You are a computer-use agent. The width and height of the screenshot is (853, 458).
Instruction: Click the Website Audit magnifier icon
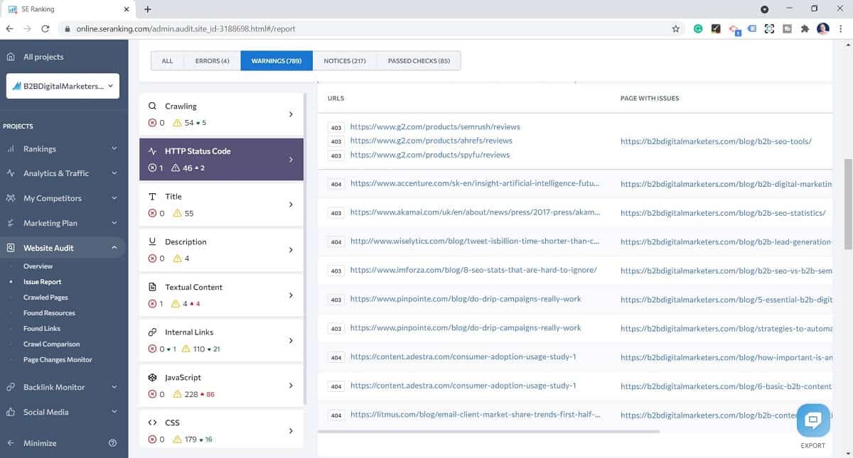[x=11, y=248]
